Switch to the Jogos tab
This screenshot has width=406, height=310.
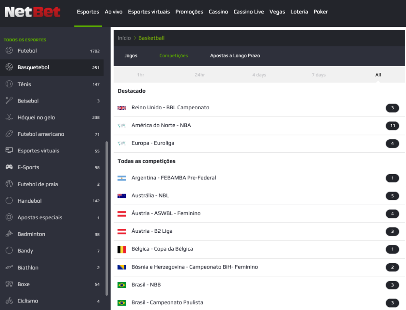131,55
